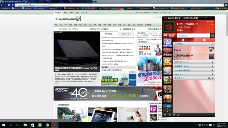Open the game icon below AVA

click(168, 99)
